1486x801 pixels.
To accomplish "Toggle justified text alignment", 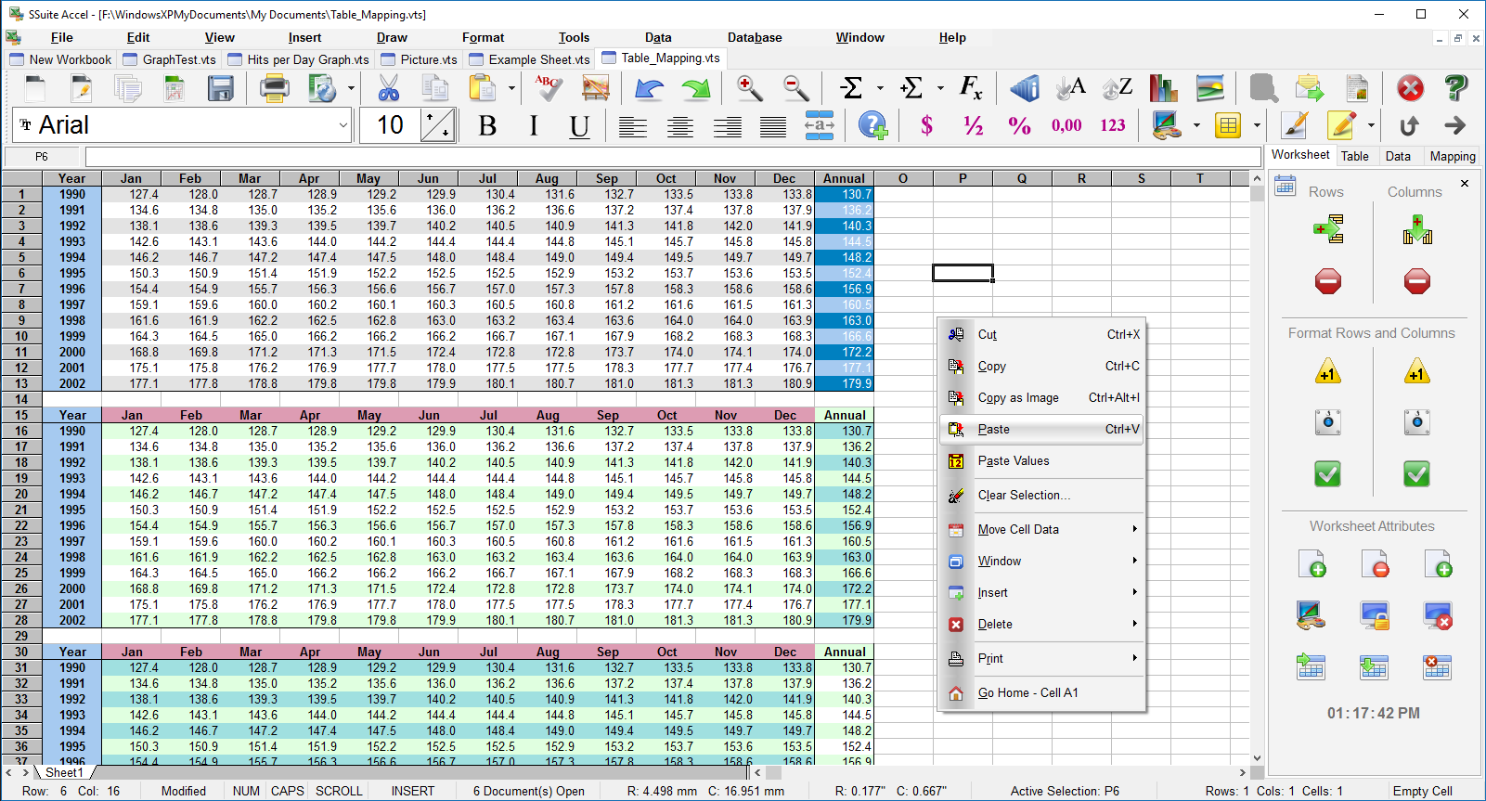I will (x=773, y=126).
